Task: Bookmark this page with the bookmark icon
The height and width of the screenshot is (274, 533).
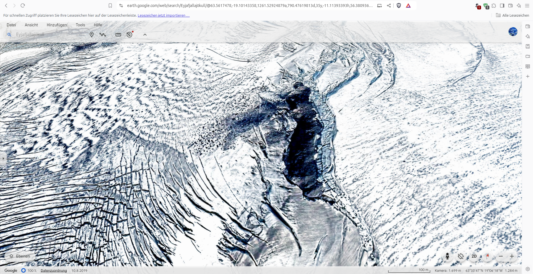Action: coord(110,6)
